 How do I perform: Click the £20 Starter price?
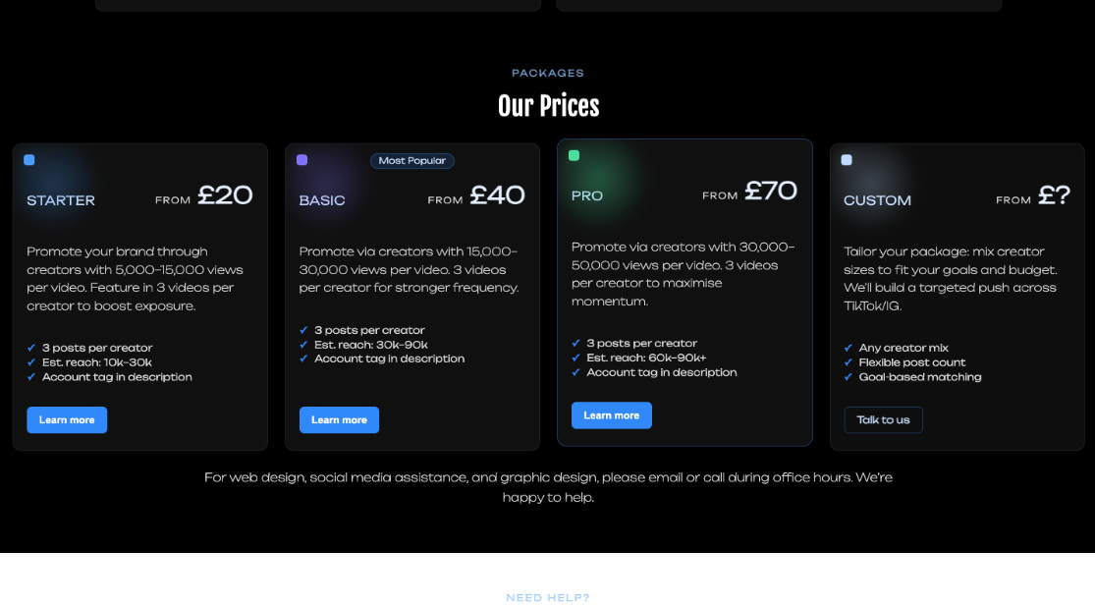[x=225, y=195]
